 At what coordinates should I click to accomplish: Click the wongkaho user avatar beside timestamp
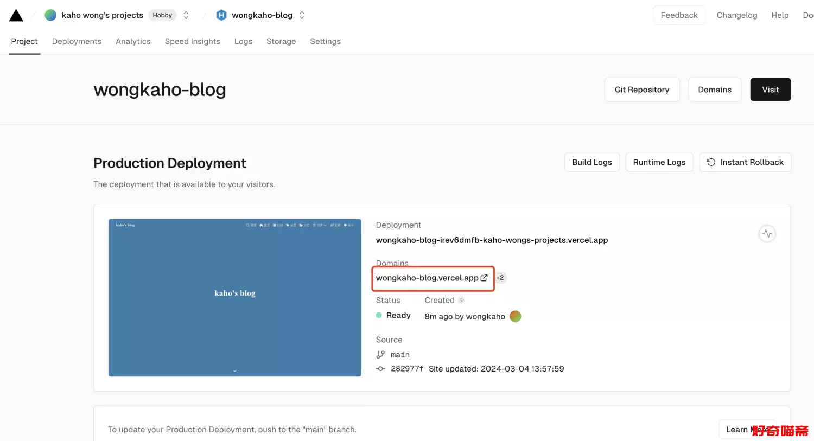click(x=516, y=316)
